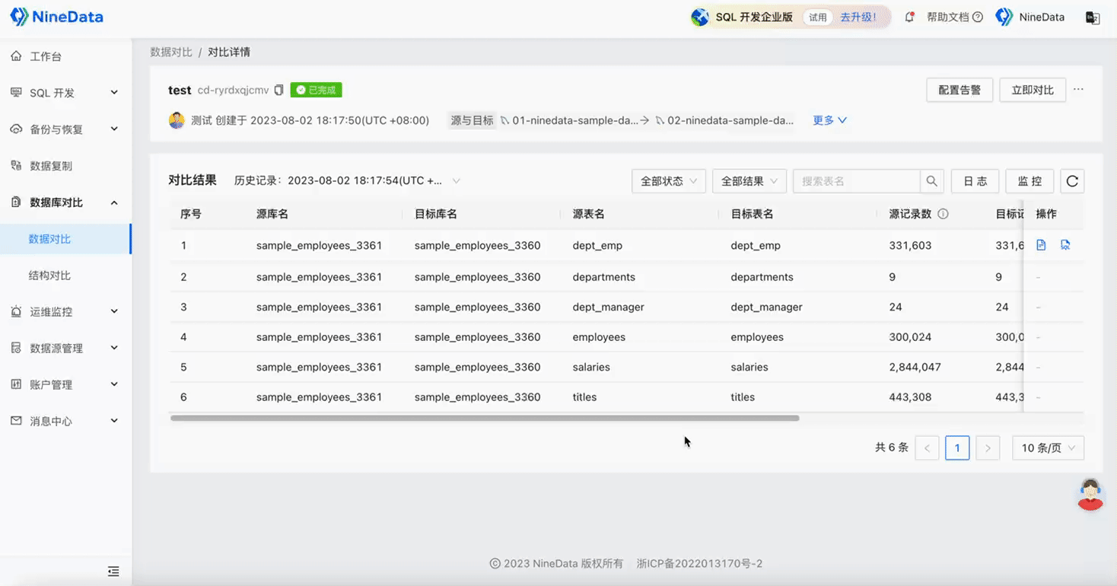Image resolution: width=1117 pixels, height=586 pixels.
Task: Refresh the comparison results
Action: tap(1072, 181)
